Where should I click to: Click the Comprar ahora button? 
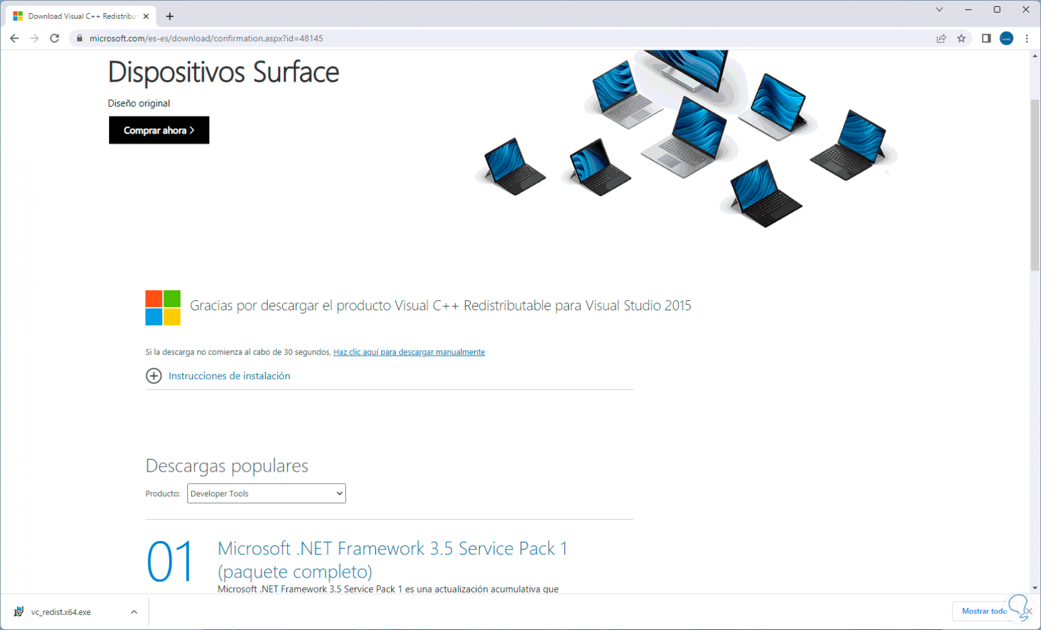159,130
